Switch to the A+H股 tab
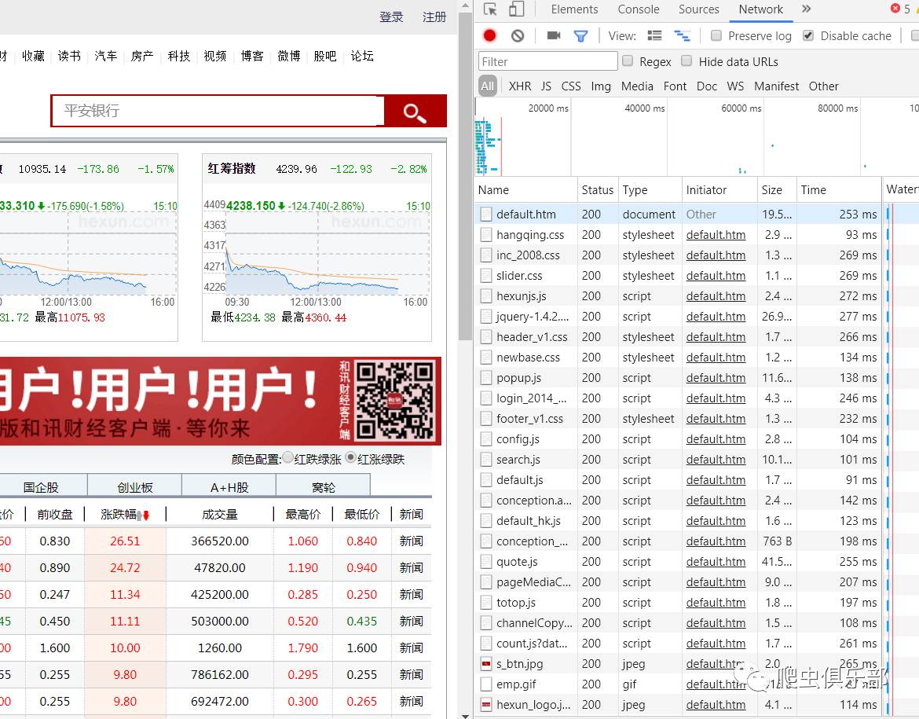 pos(229,486)
